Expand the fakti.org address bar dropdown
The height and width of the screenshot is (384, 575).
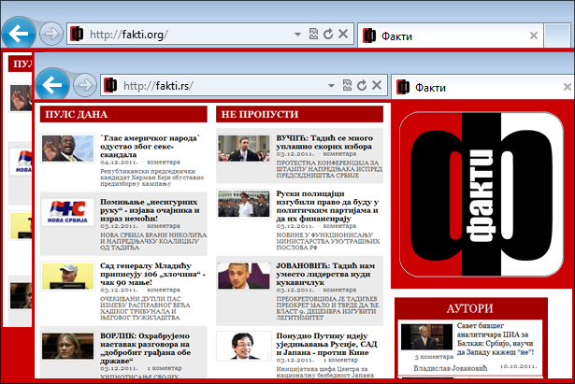coord(298,35)
